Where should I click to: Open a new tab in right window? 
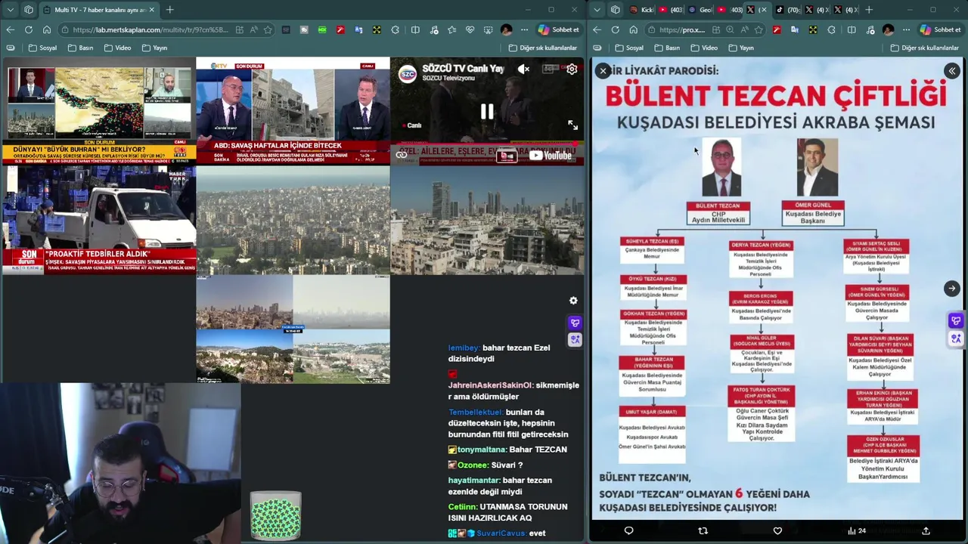[x=868, y=10]
